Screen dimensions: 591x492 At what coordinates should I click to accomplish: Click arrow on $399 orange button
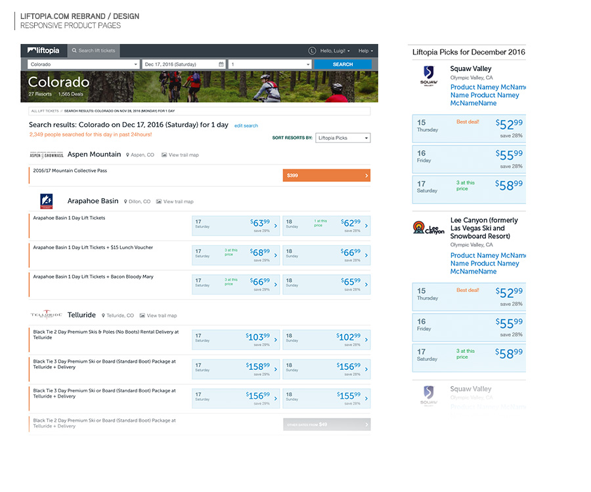366,175
